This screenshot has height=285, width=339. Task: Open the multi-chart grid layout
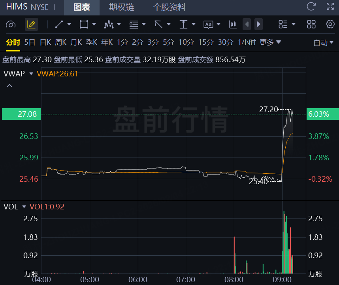point(311,24)
